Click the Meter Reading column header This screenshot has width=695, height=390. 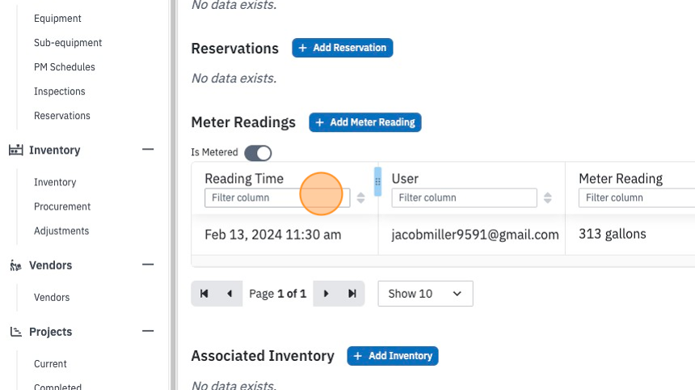(x=621, y=179)
